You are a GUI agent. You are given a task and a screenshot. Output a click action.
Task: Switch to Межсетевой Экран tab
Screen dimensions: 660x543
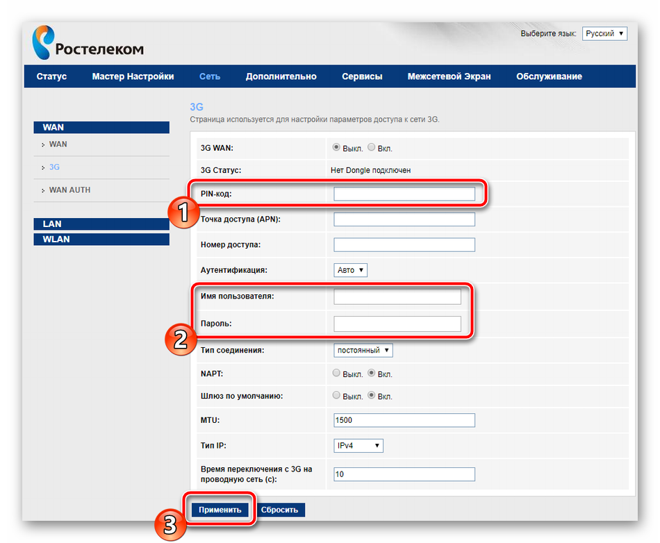tap(449, 76)
